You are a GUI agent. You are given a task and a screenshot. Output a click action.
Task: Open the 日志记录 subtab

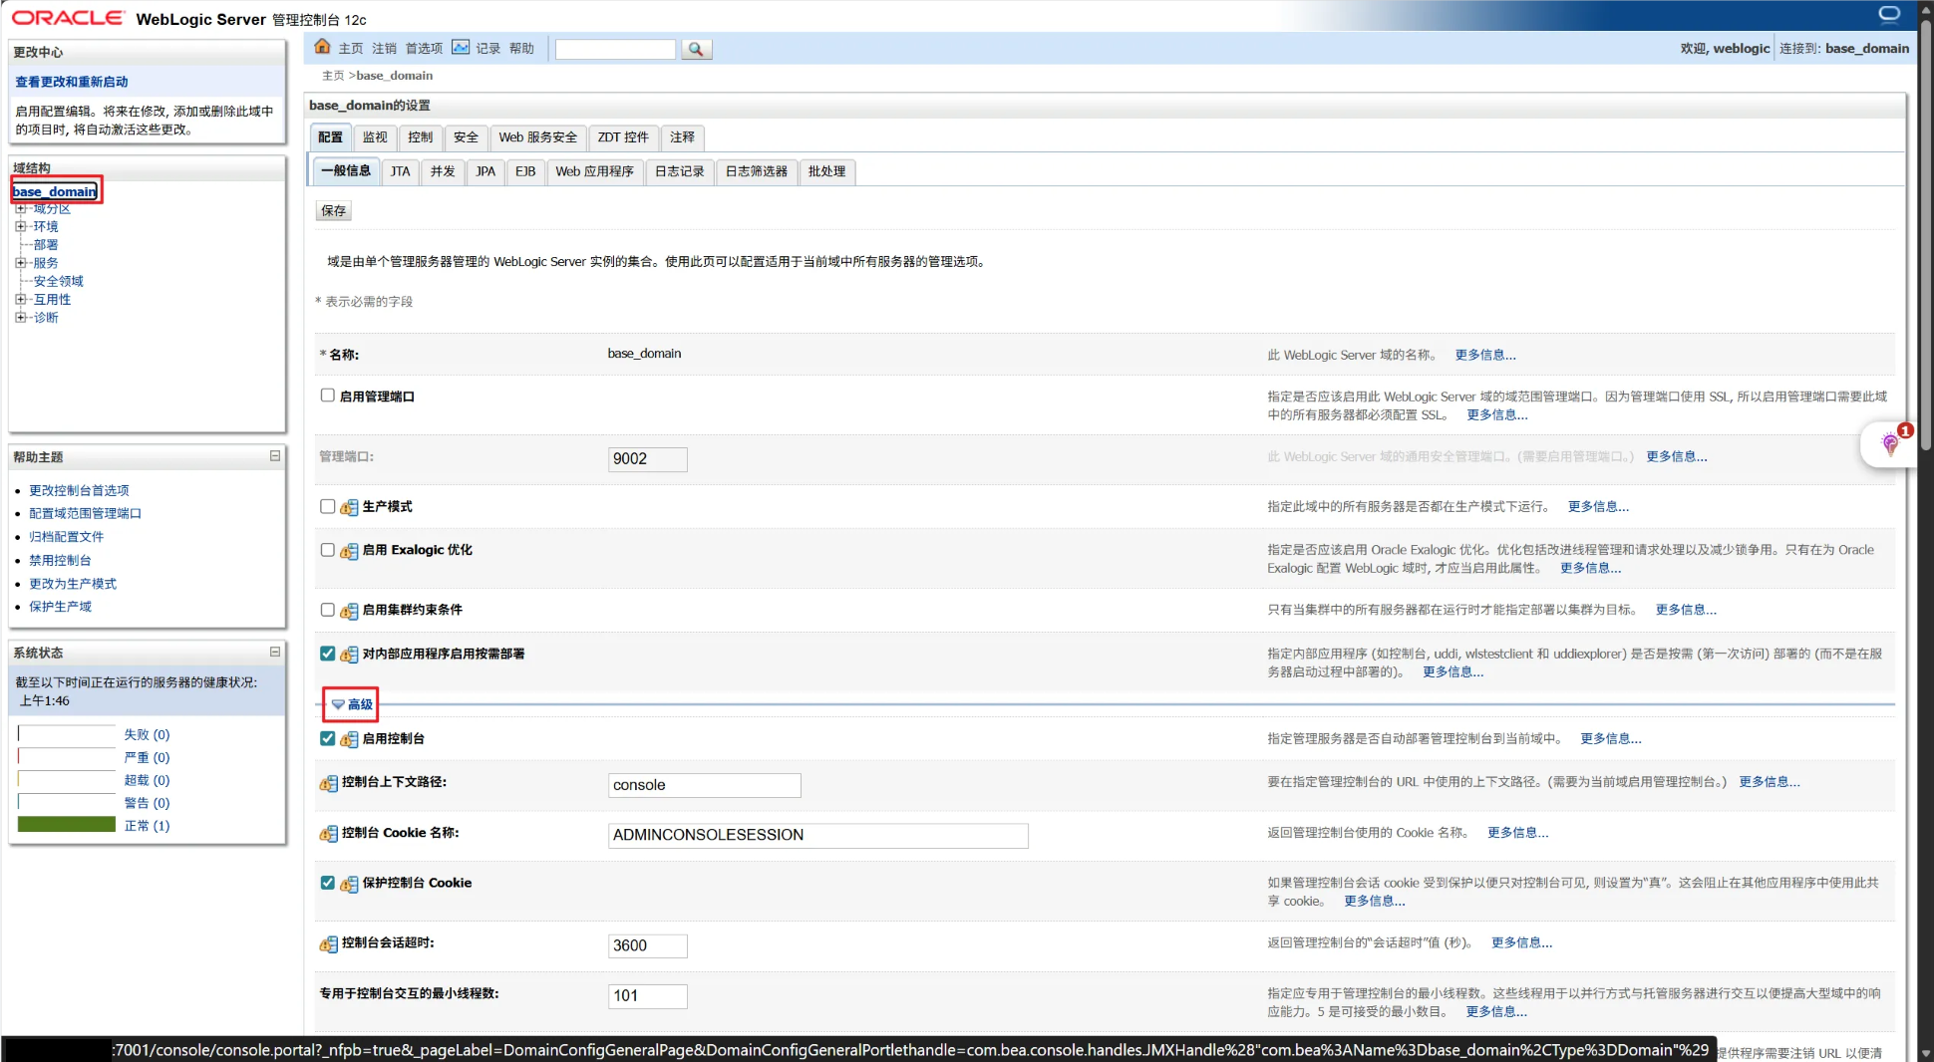(x=680, y=171)
